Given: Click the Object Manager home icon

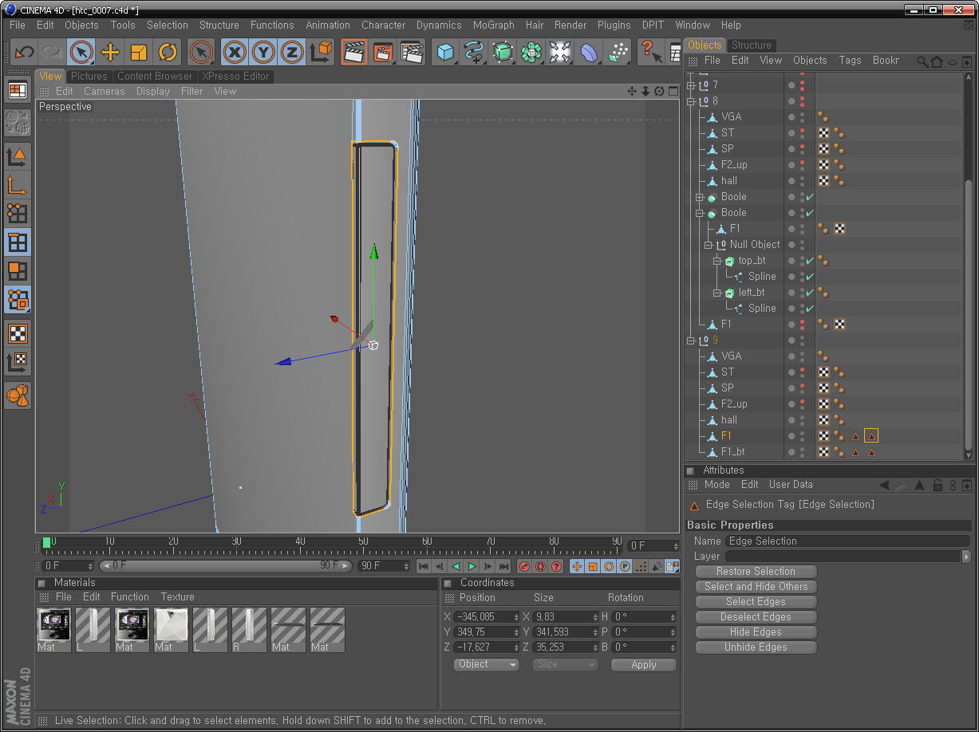Looking at the screenshot, I should point(937,61).
